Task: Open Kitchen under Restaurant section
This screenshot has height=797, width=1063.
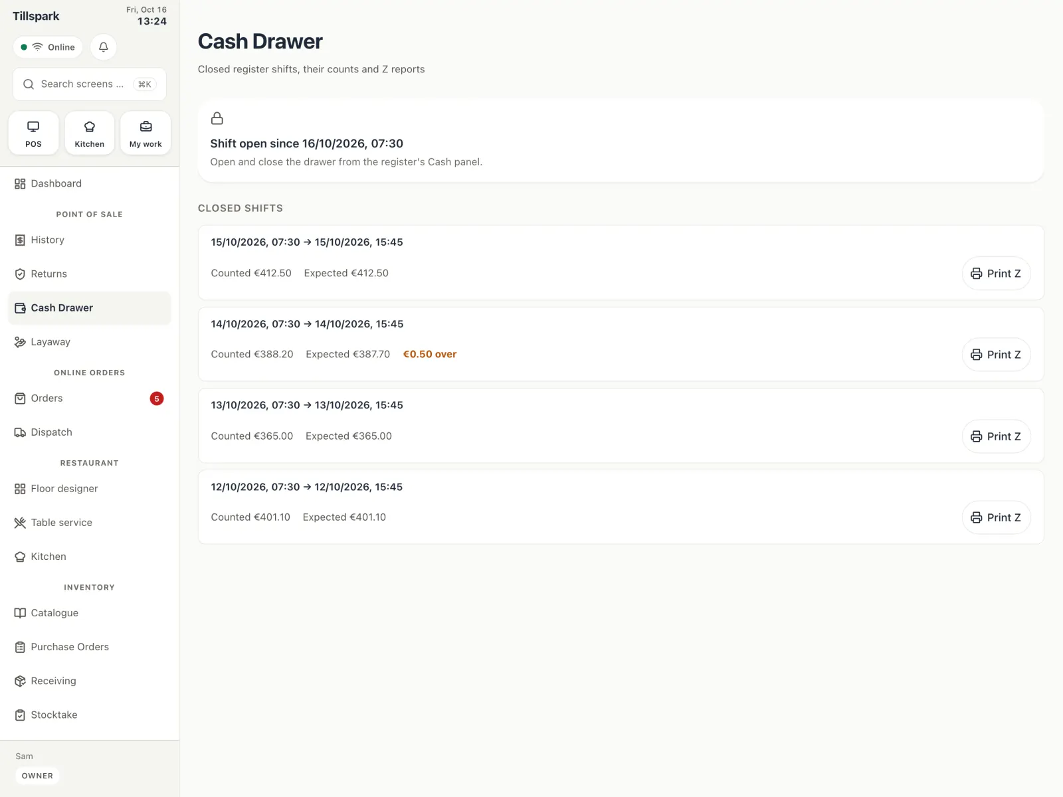Action: click(x=90, y=557)
